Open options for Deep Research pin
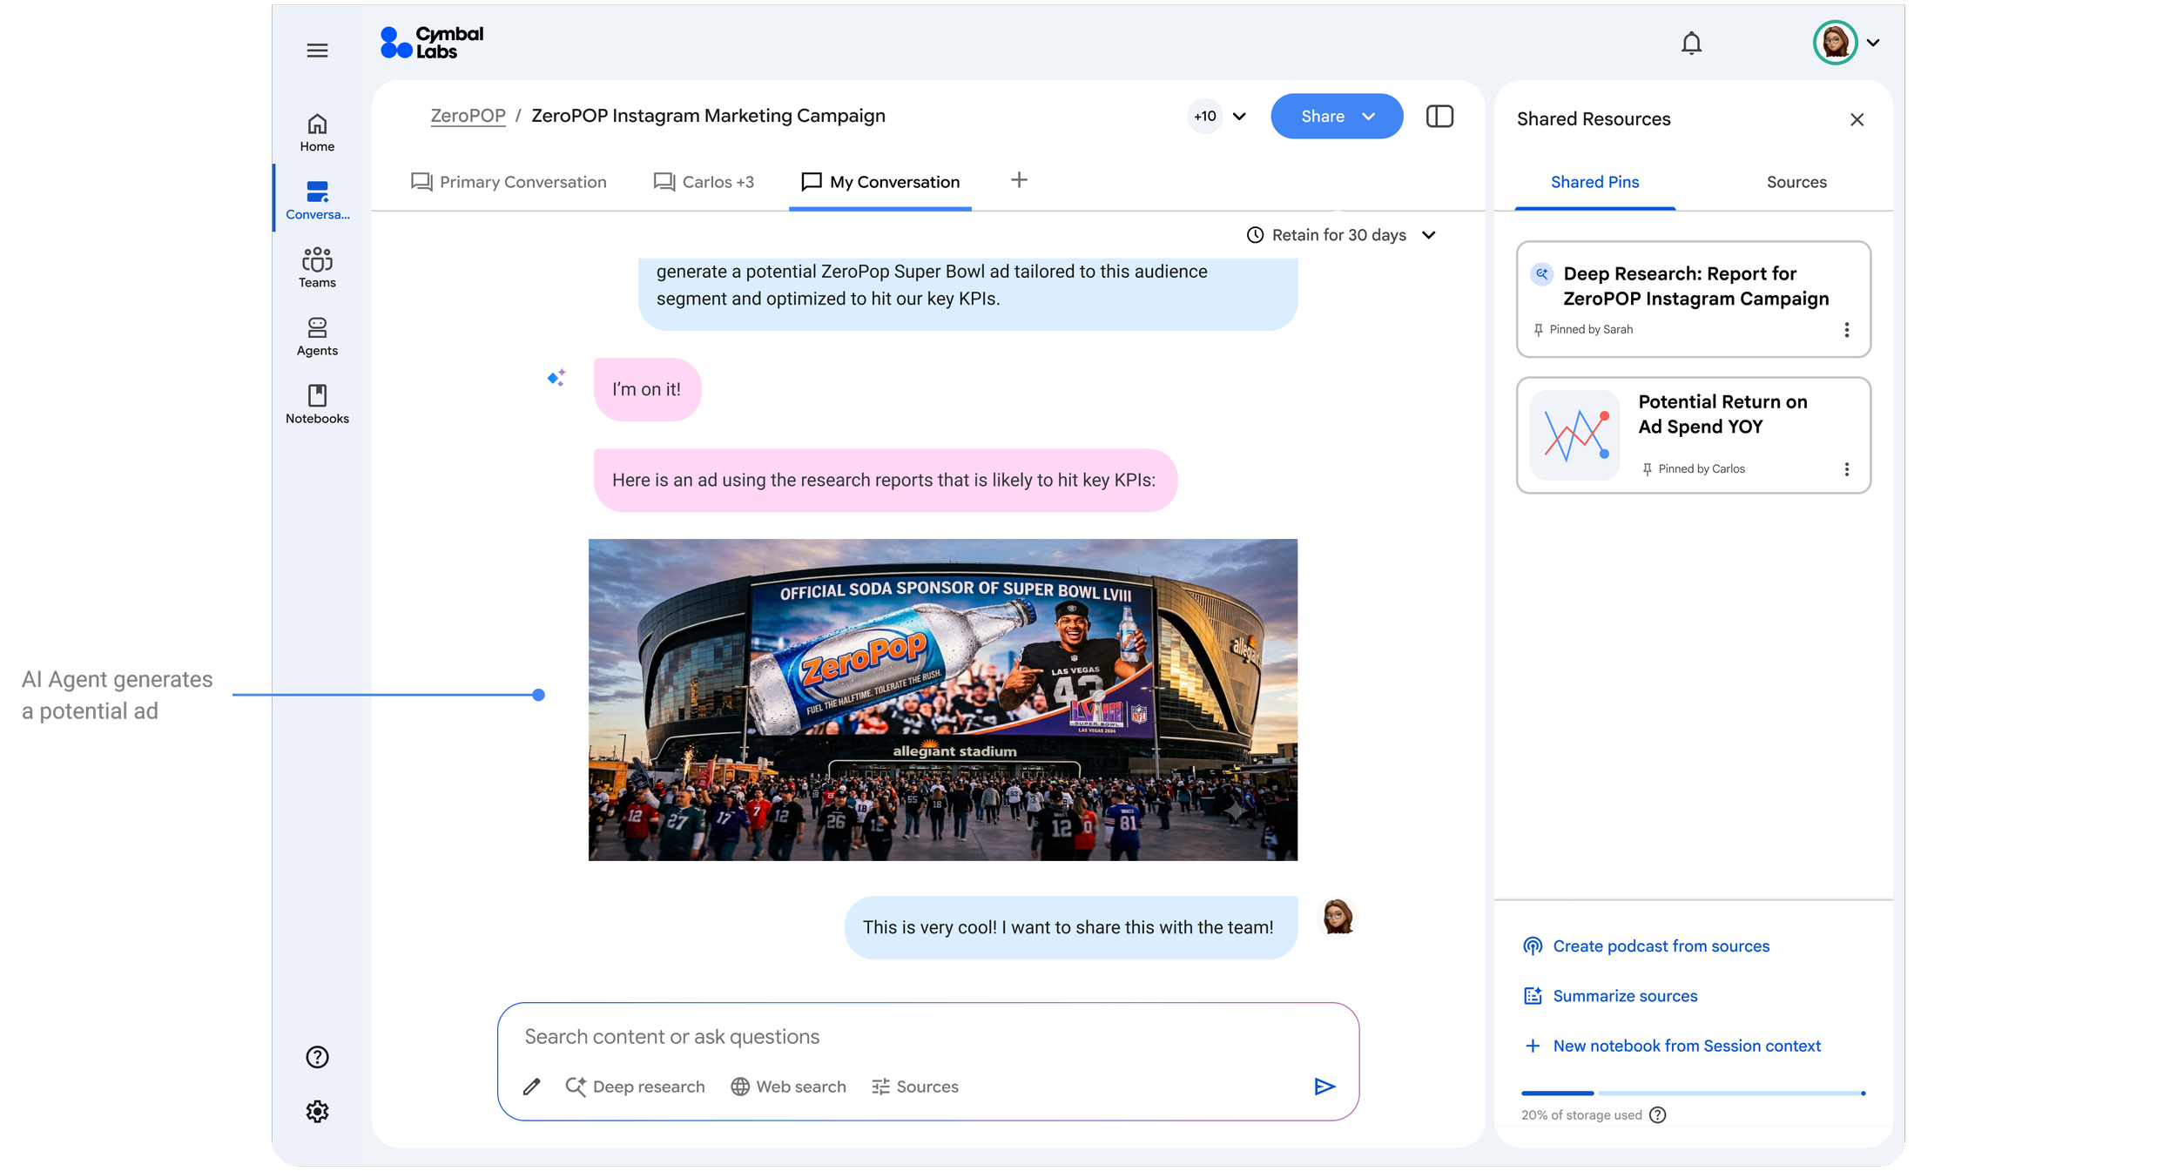2177x1171 pixels. (x=1846, y=330)
